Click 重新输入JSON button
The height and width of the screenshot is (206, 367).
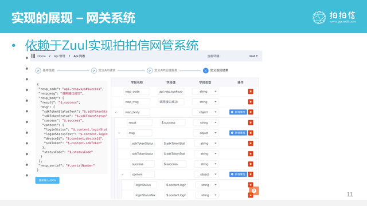tap(47, 180)
